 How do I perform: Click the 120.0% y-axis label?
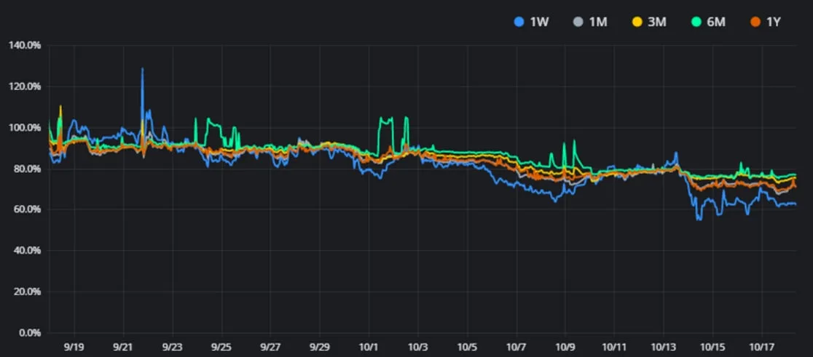tap(25, 87)
